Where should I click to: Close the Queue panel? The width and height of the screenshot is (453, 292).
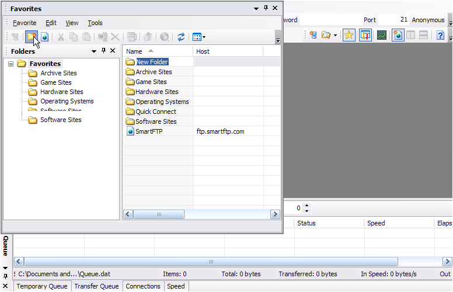[5, 286]
